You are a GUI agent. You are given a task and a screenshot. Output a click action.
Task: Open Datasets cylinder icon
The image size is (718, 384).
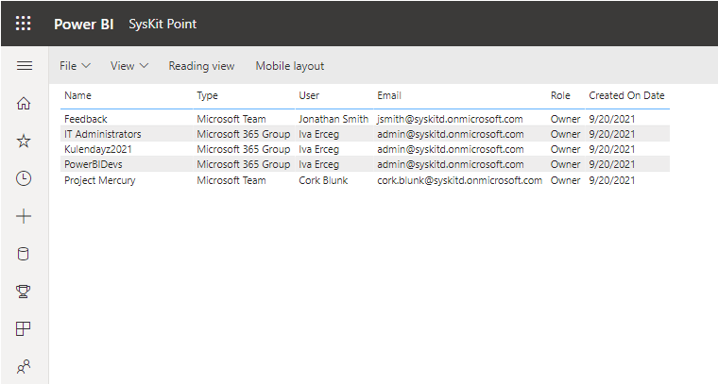click(24, 254)
